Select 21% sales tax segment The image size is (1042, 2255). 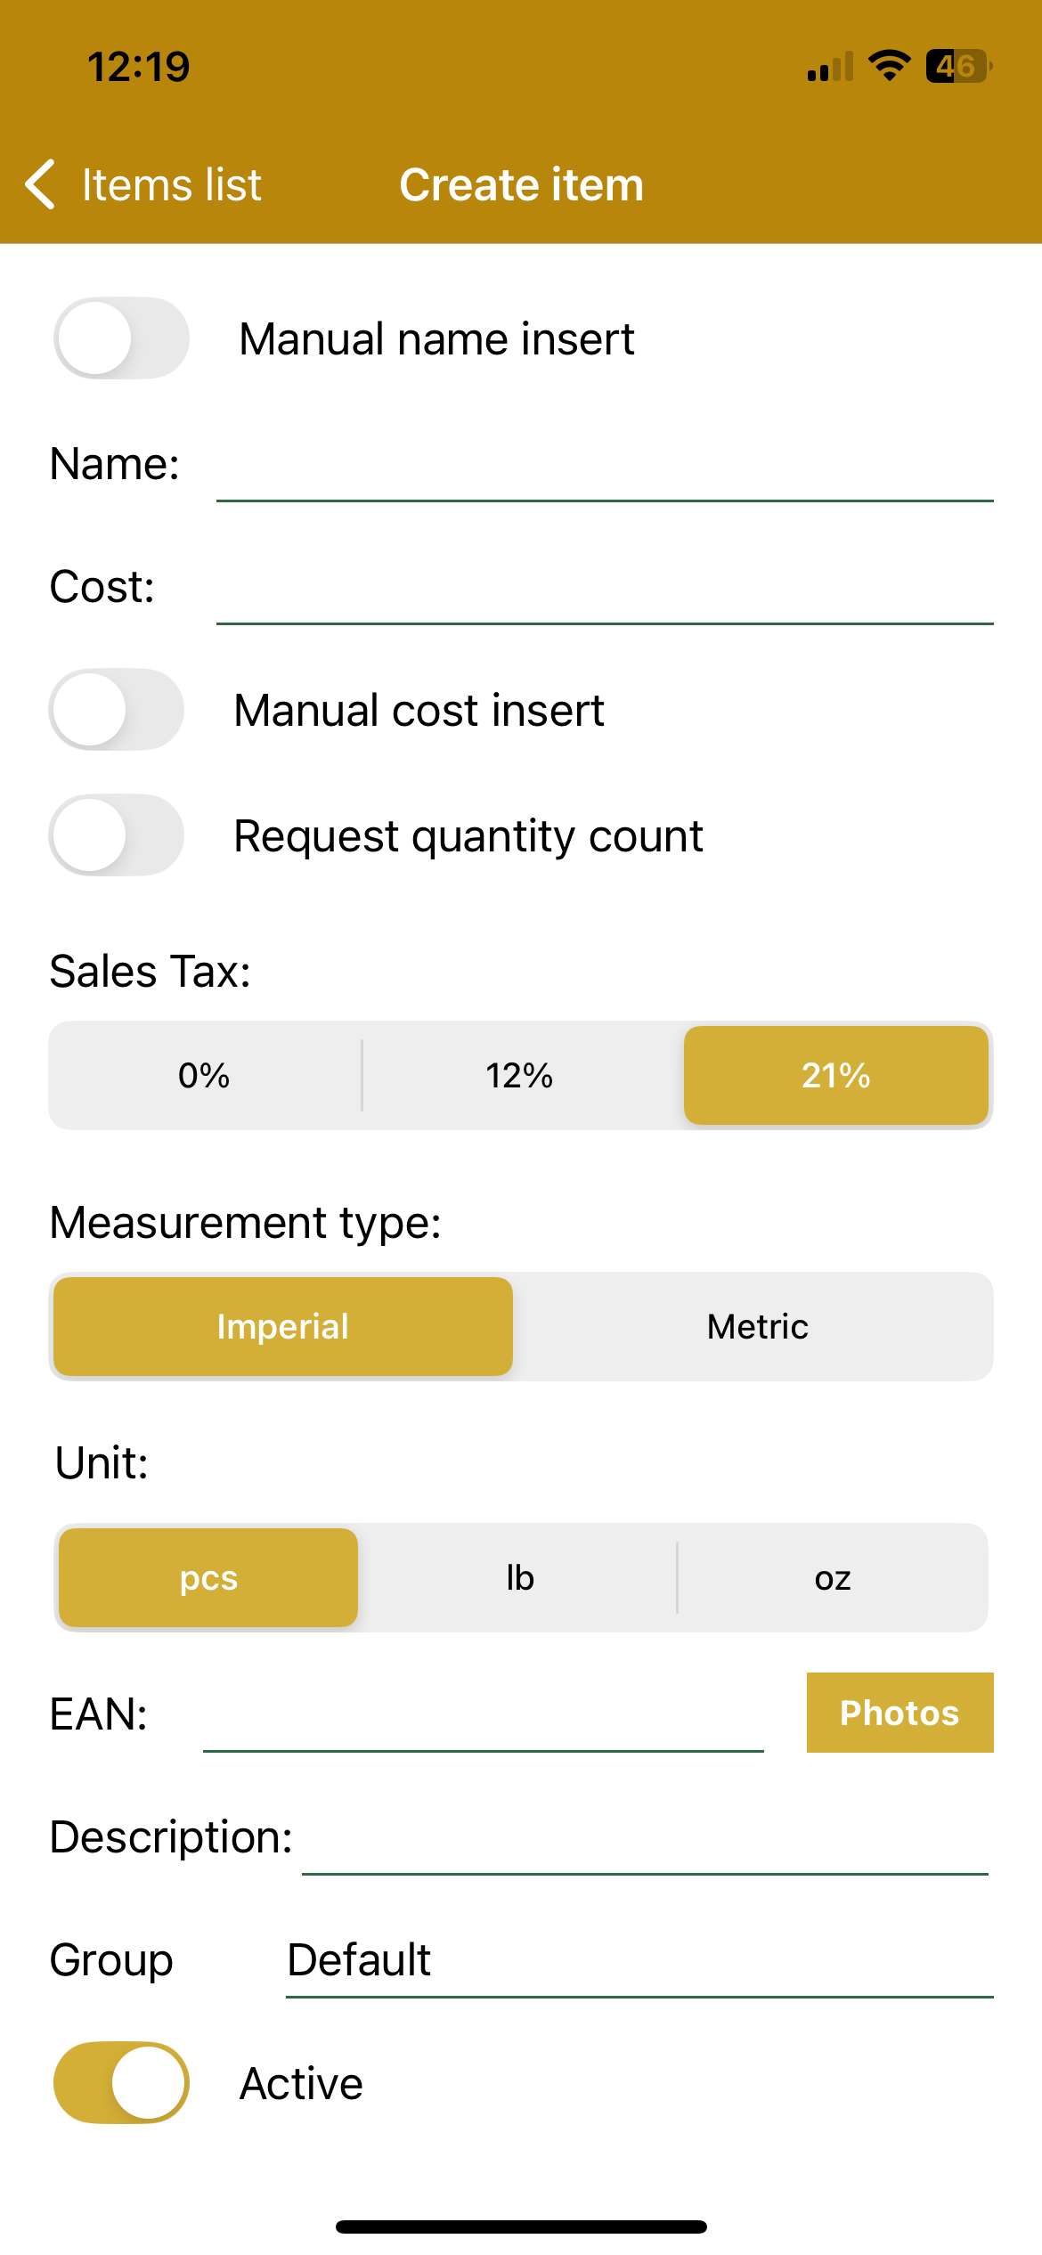click(x=836, y=1075)
